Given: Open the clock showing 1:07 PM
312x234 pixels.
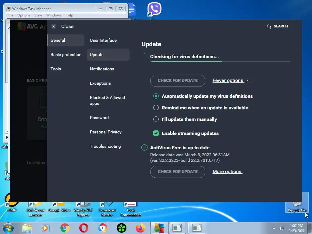Looking at the screenshot, I should coord(296,228).
